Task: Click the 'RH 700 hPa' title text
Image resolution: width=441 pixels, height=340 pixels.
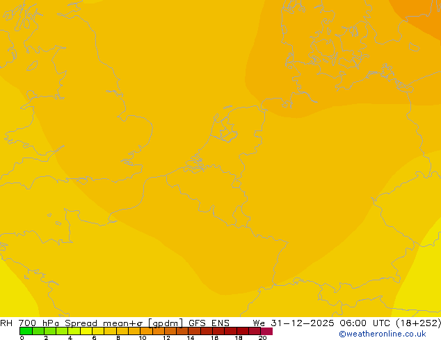Action: [29, 323]
